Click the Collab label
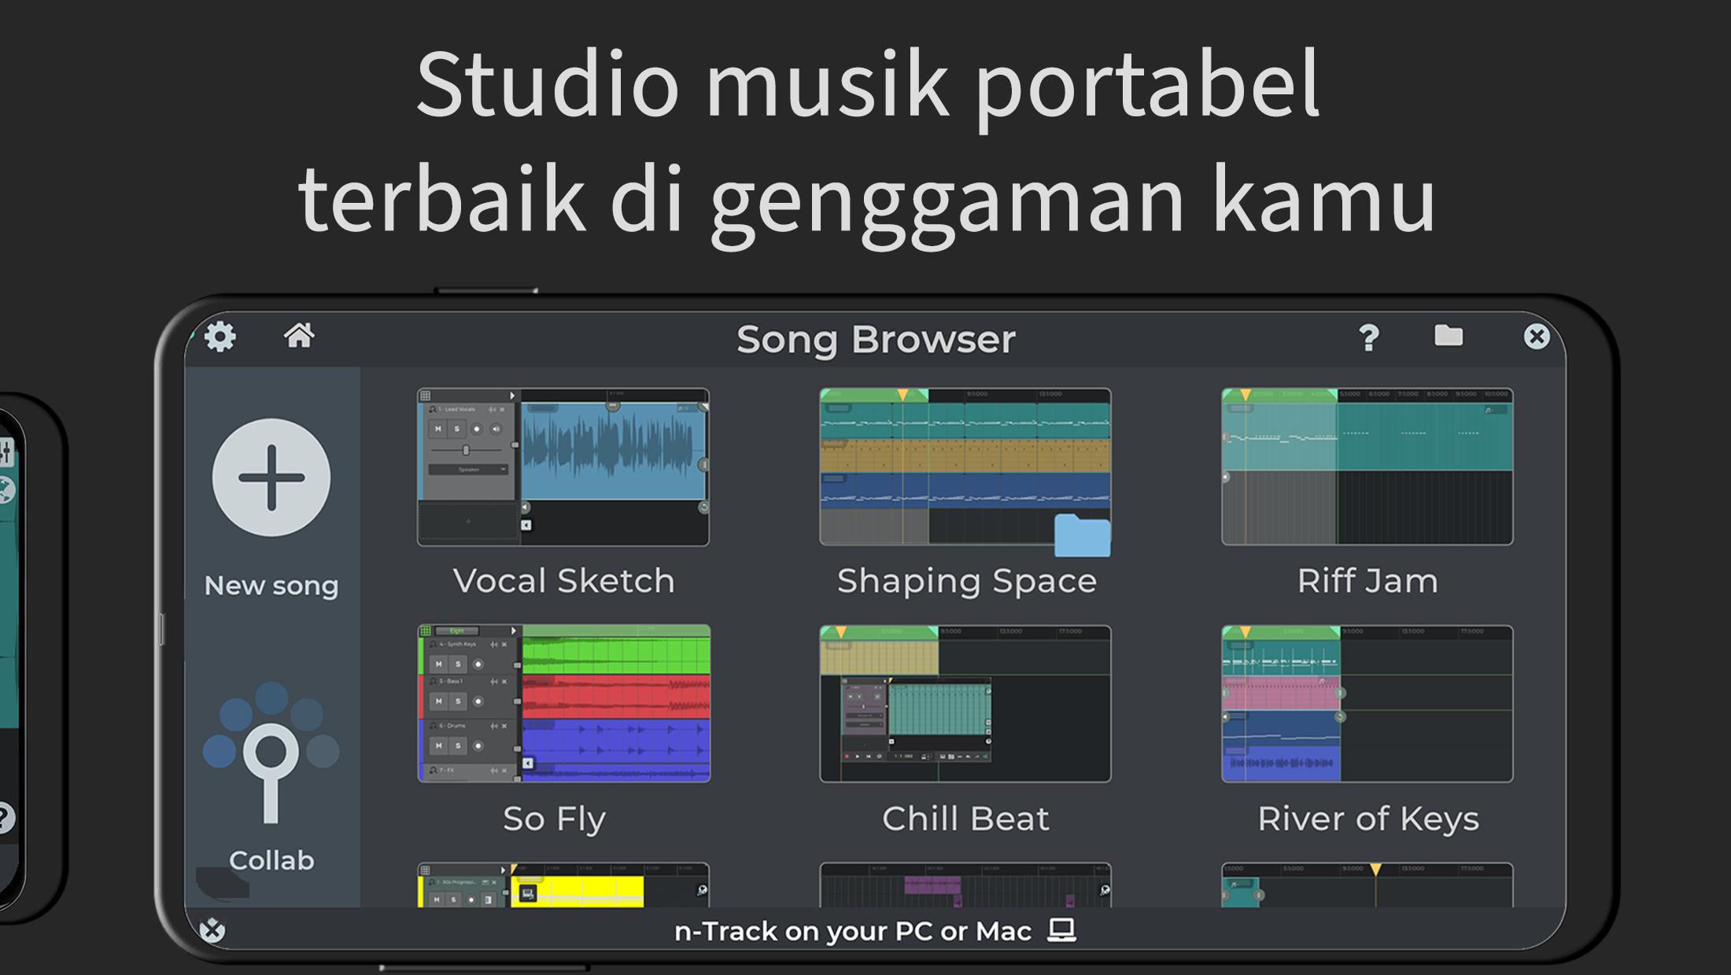Image resolution: width=1731 pixels, height=975 pixels. tap(271, 860)
